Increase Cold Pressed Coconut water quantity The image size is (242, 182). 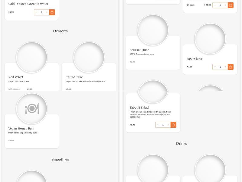click(47, 12)
